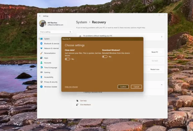
Task: Click the Network & internet icon
Action: tap(41, 48)
